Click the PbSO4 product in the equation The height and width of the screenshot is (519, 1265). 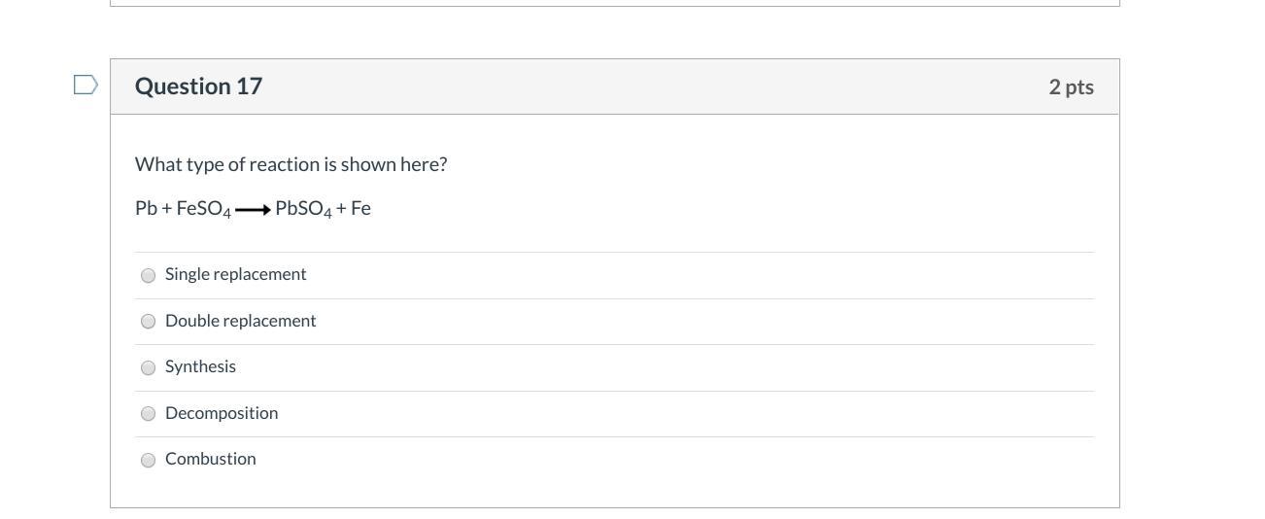click(303, 209)
